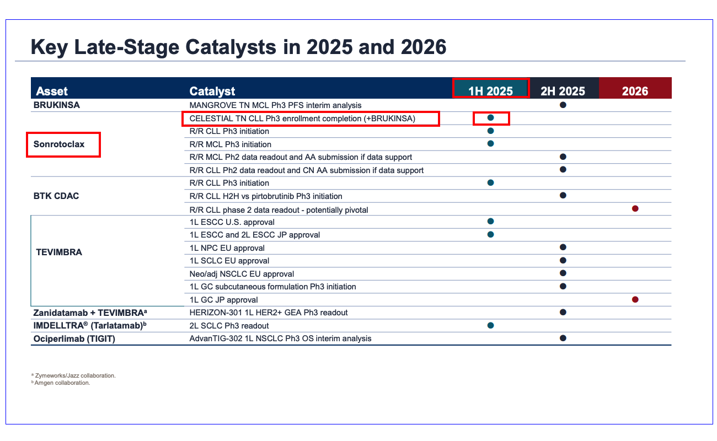This screenshot has height=441, width=717.
Task: Click 'HERIZON-301 1L HER2+ GEA Ph3 readout' text
Action: (x=269, y=313)
